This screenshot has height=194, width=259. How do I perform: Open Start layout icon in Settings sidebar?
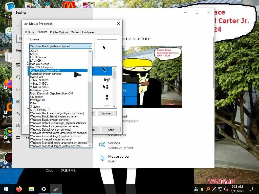click(18, 125)
